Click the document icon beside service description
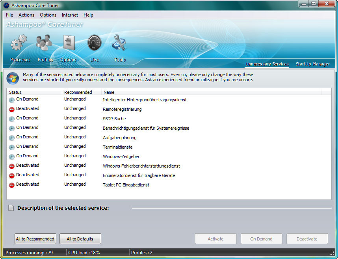Image resolution: width=338 pixels, height=259 pixels. 11,208
